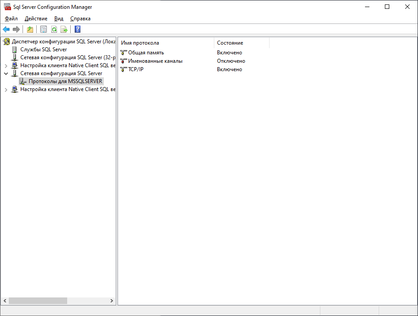Expand the Native Client node below the 32-bit network configuration
The image size is (418, 316).
tap(6, 65)
